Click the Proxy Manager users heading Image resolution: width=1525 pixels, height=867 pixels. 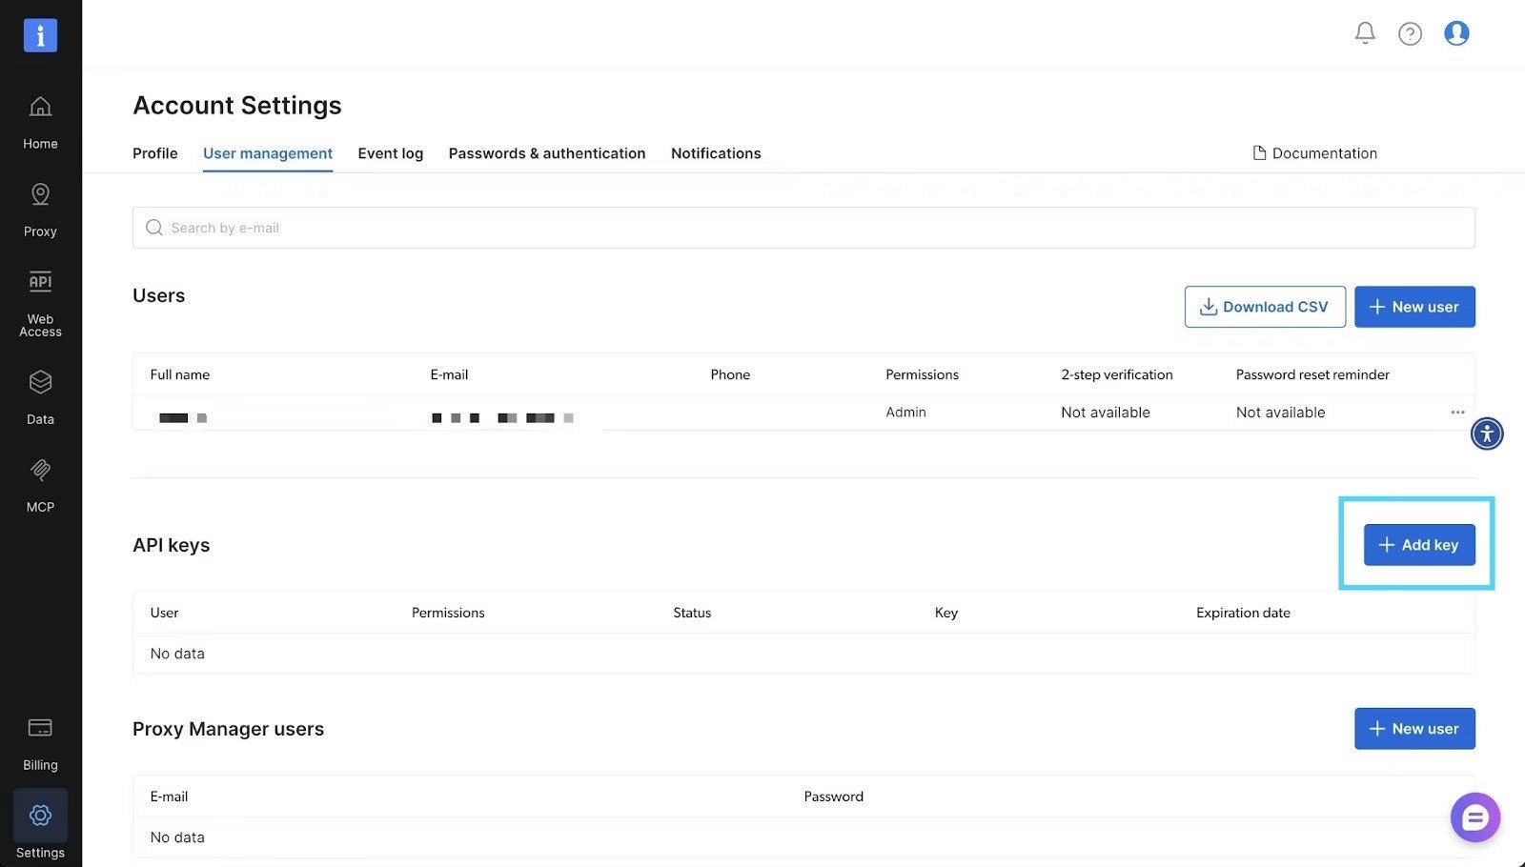coord(229,729)
